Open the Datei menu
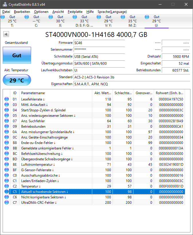Viewport: 193px width, 235px height. pyautogui.click(x=6, y=12)
